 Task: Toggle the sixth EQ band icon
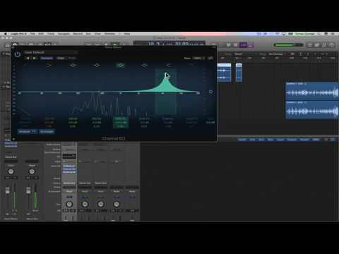coord(144,65)
